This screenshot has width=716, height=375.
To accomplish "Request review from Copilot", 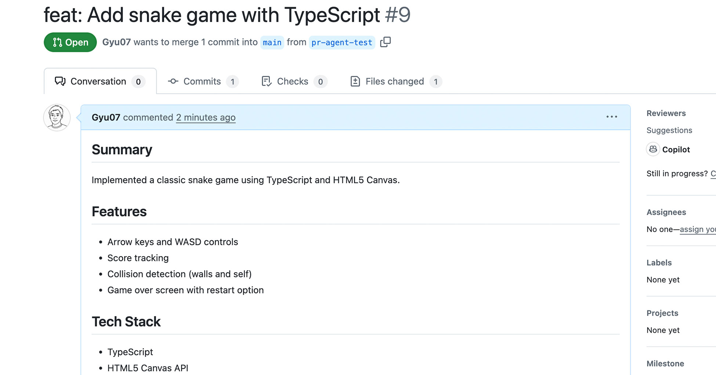I will point(676,149).
